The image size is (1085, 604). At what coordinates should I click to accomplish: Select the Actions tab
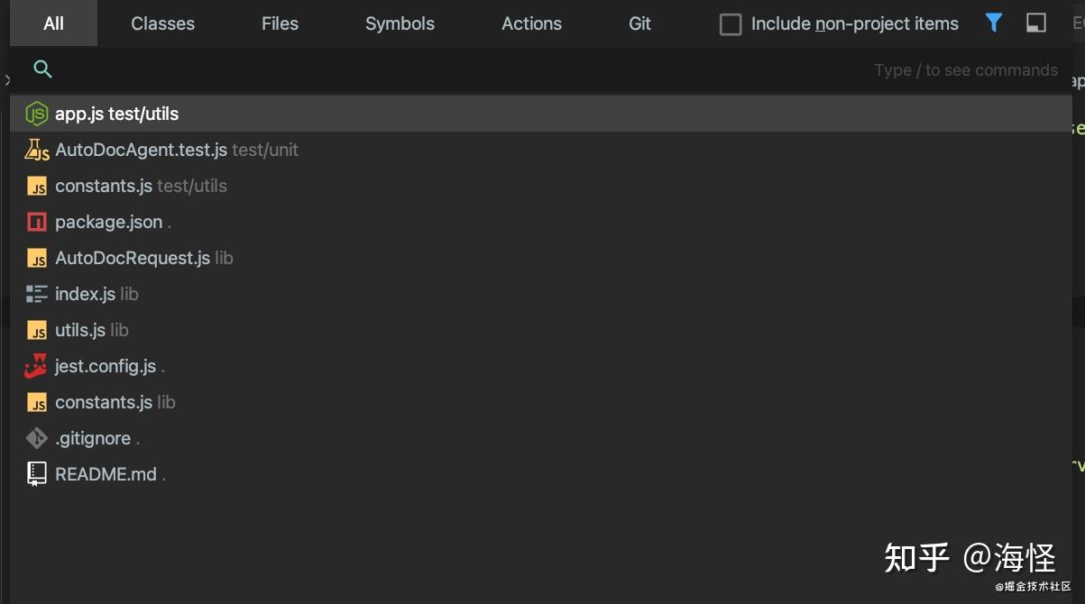tap(531, 24)
